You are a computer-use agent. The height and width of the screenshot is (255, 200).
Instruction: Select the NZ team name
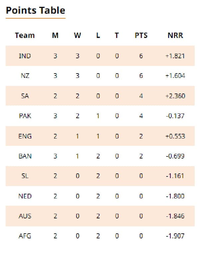pyautogui.click(x=25, y=76)
